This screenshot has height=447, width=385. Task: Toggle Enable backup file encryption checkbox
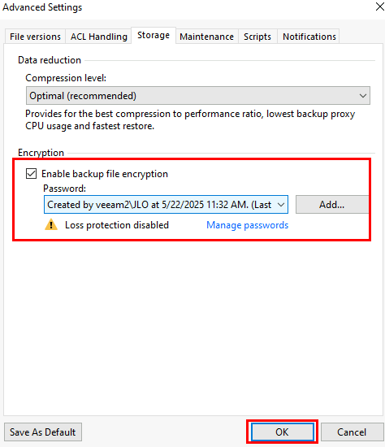point(31,174)
